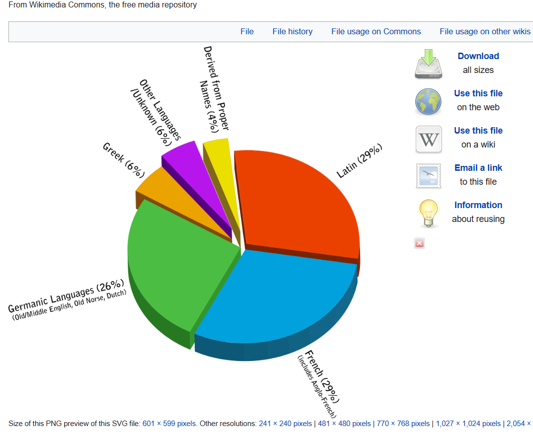Screen dimensions: 533x435
Task: Go to File usage on Commons tab
Action: [x=376, y=32]
